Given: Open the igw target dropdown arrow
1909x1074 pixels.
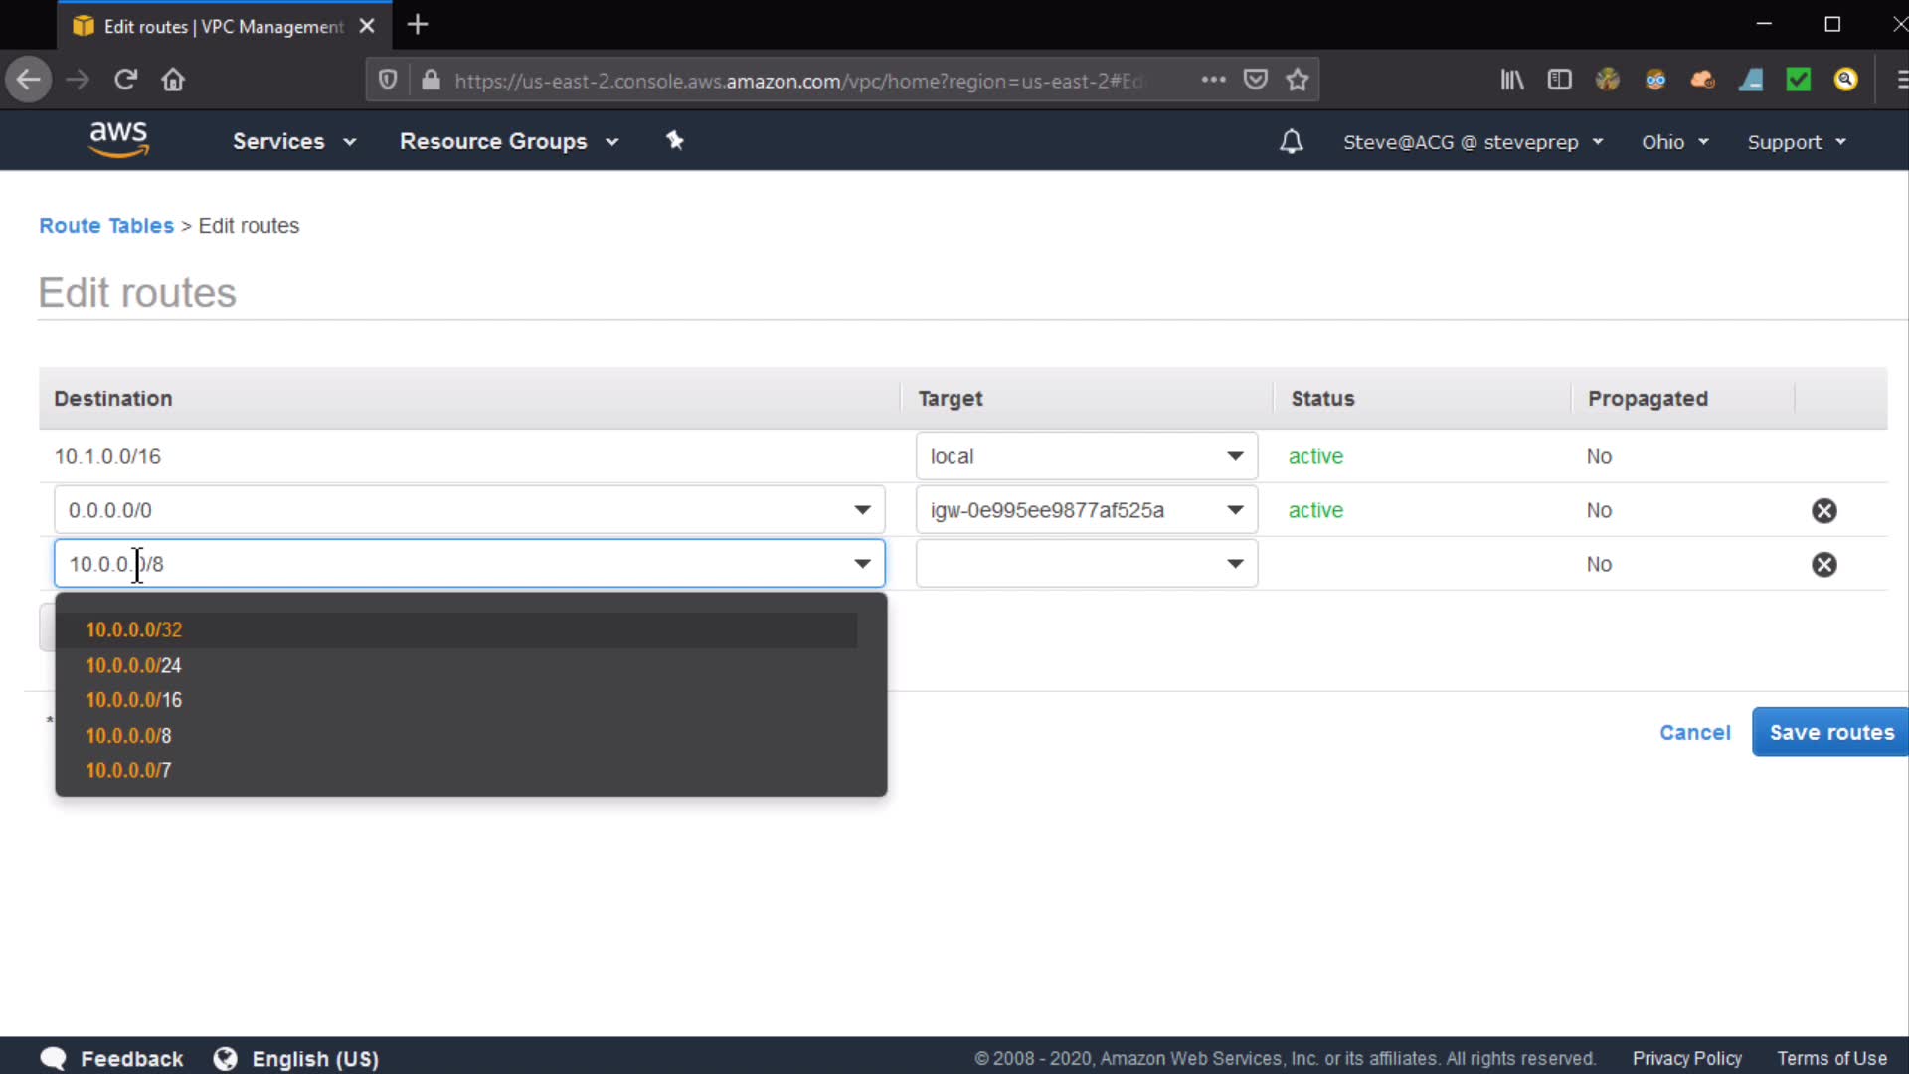Looking at the screenshot, I should 1235,510.
